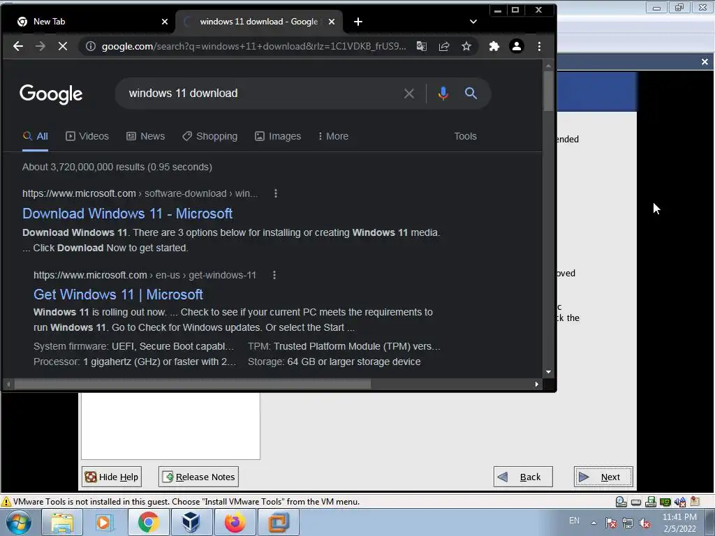
Task: Share this page icon
Action: [x=443, y=46]
